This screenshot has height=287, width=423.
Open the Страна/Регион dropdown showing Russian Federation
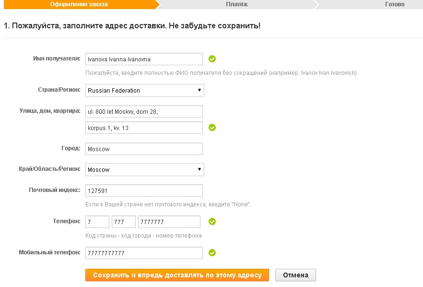pos(145,90)
